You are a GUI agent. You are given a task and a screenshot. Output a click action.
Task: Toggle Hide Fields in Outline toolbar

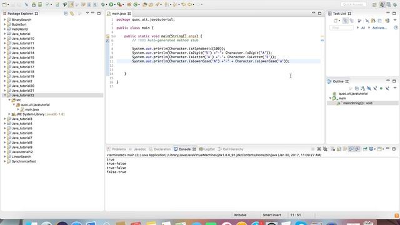coord(369,89)
